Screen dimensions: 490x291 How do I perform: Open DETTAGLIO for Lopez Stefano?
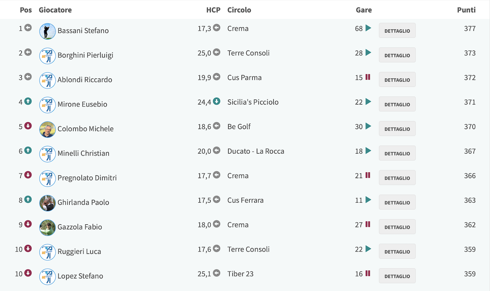point(397,276)
